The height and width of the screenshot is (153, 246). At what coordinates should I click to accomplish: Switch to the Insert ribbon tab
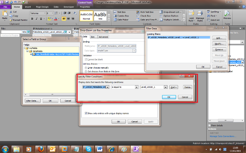click(28, 7)
